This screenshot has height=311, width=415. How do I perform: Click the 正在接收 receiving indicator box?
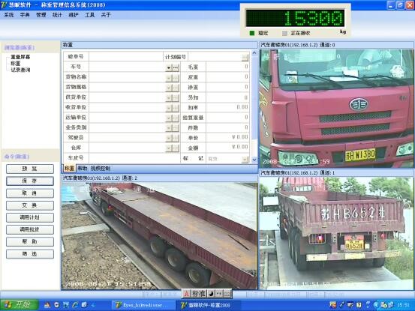(x=284, y=33)
